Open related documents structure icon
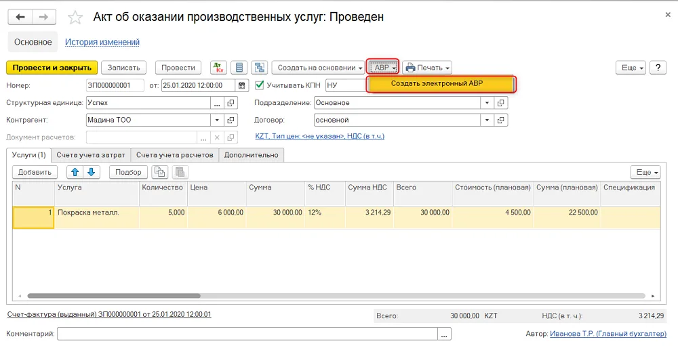 click(x=260, y=68)
